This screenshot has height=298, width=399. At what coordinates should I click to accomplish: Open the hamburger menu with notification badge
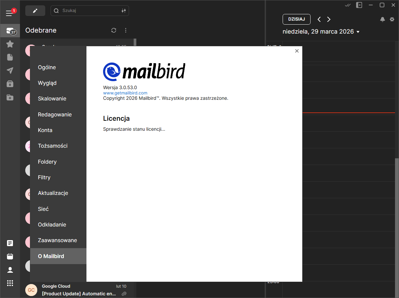pos(10,13)
